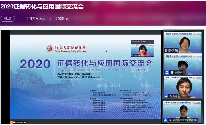Click 26th-27th September, 2020, Online live

tap(79, 77)
